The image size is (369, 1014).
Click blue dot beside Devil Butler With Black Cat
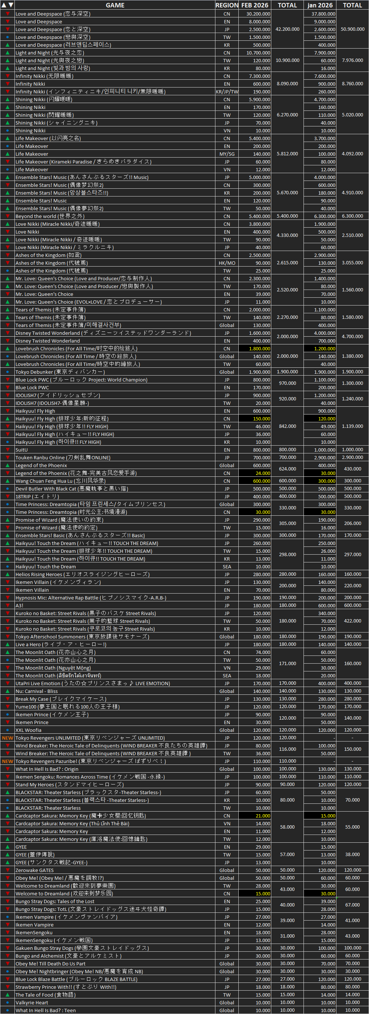click(7, 489)
